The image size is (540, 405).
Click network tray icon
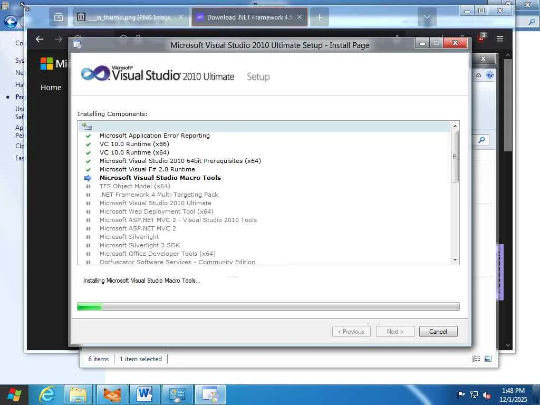474,394
